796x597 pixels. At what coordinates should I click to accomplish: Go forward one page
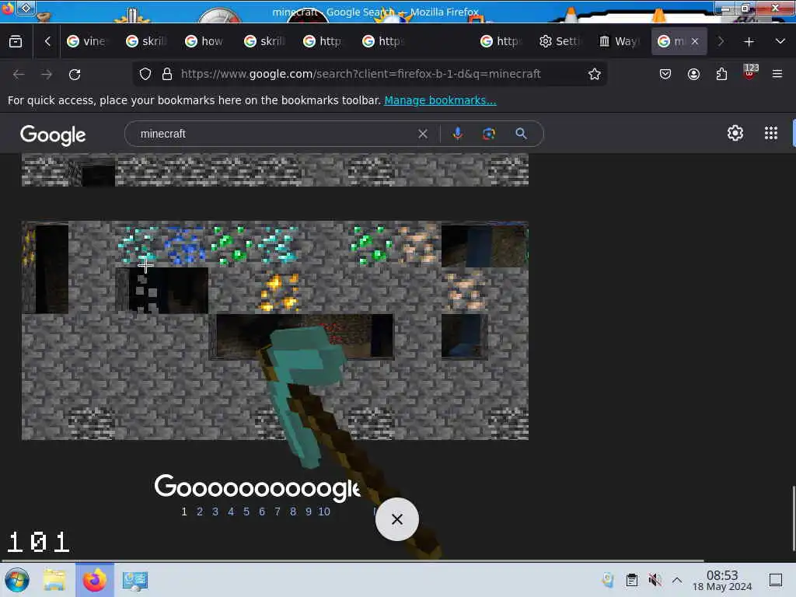(47, 74)
